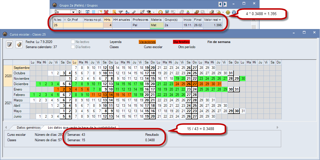Image resolution: width=320 pixels, height=160 pixels.
Task: Click the calendar icon in Grupos toolbar
Action: click(167, 12)
